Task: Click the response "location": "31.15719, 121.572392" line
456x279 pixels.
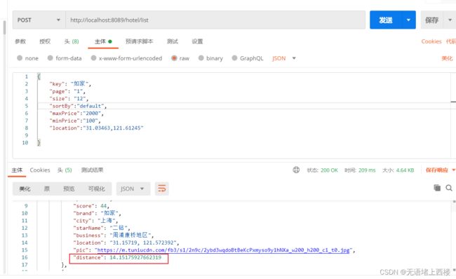Action: click(126, 243)
